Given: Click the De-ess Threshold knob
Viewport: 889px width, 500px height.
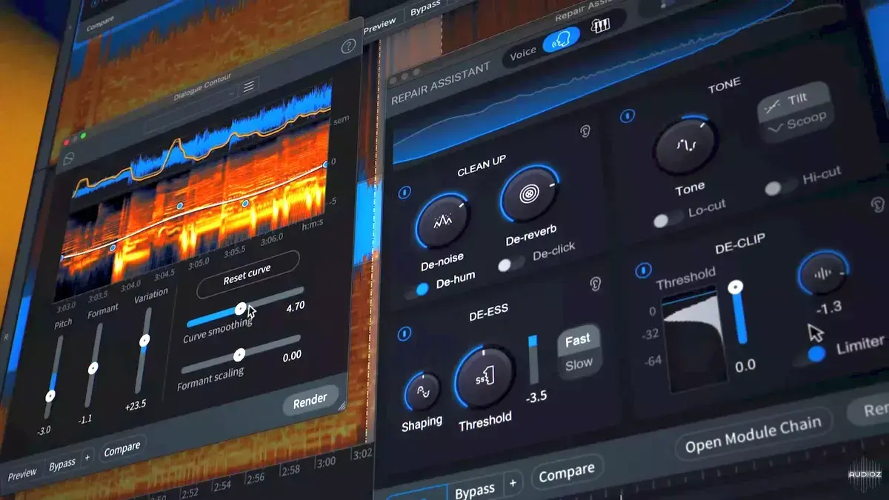Looking at the screenshot, I should click(485, 377).
